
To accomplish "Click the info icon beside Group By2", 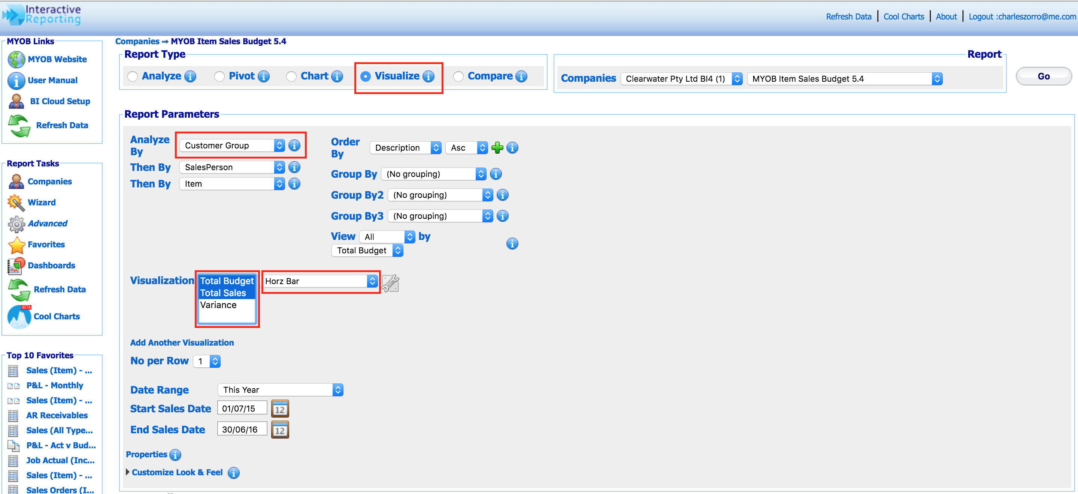I will (x=503, y=195).
